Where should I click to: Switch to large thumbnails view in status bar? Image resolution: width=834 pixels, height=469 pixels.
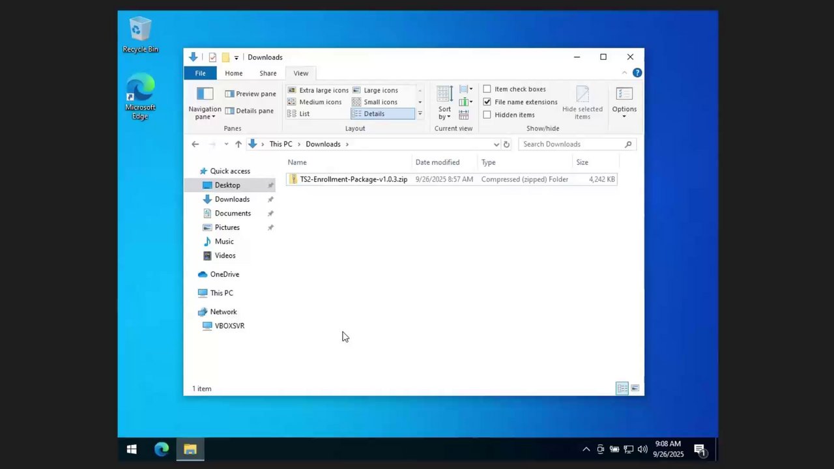coord(635,388)
